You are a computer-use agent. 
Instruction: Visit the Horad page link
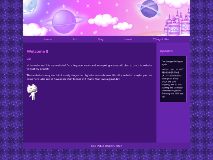(128, 40)
